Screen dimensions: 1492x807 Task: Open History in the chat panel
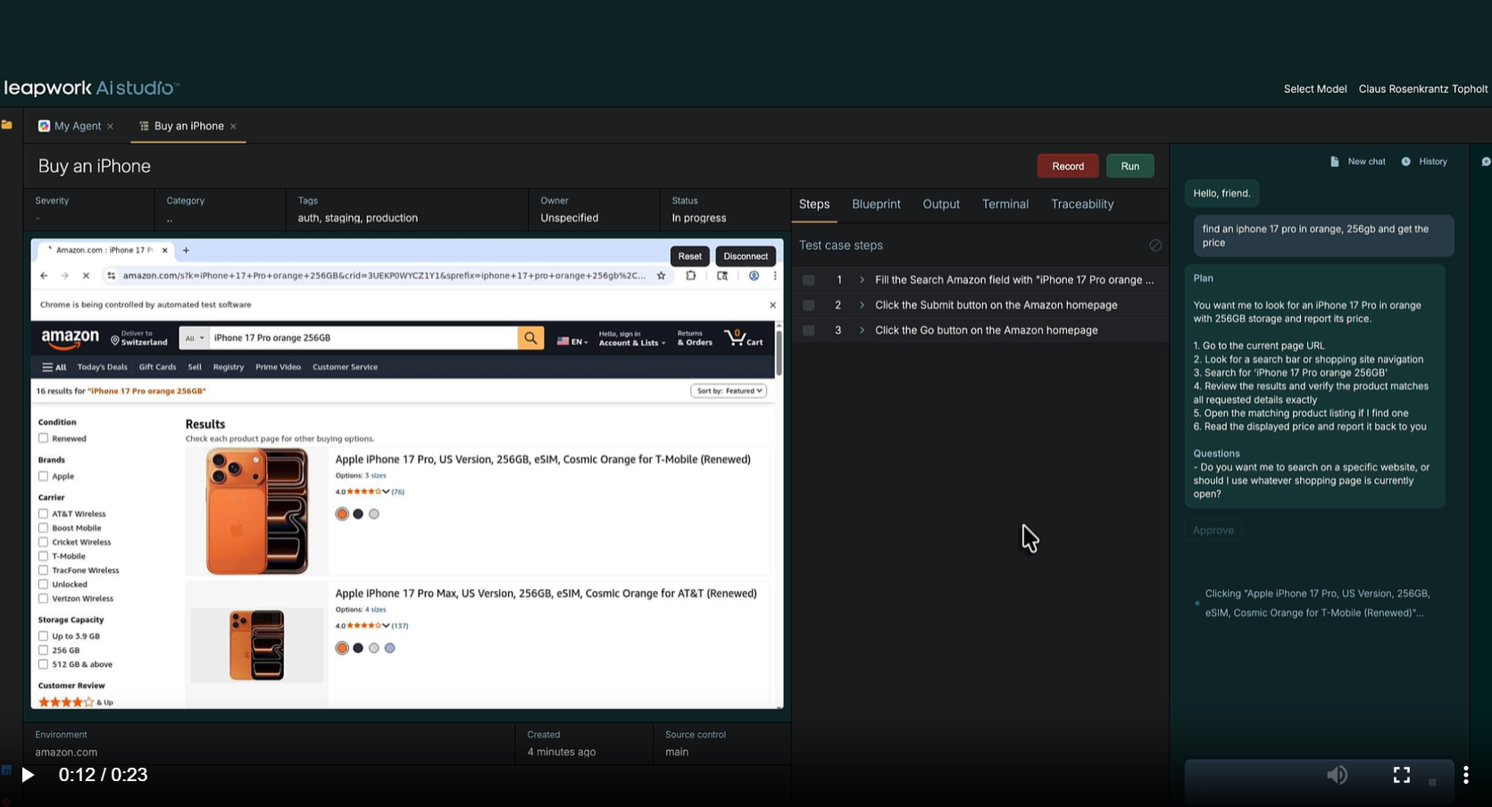tap(1424, 162)
